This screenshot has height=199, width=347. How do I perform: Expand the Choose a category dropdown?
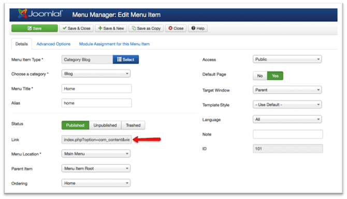click(x=96, y=73)
